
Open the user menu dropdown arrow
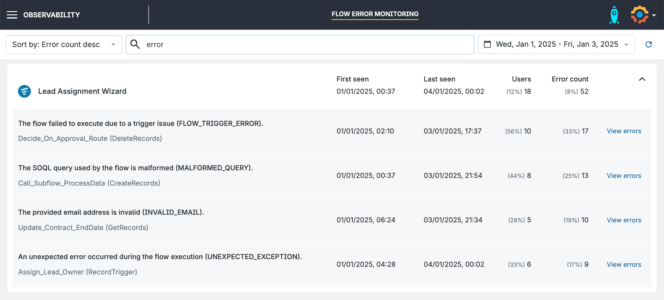click(x=654, y=15)
